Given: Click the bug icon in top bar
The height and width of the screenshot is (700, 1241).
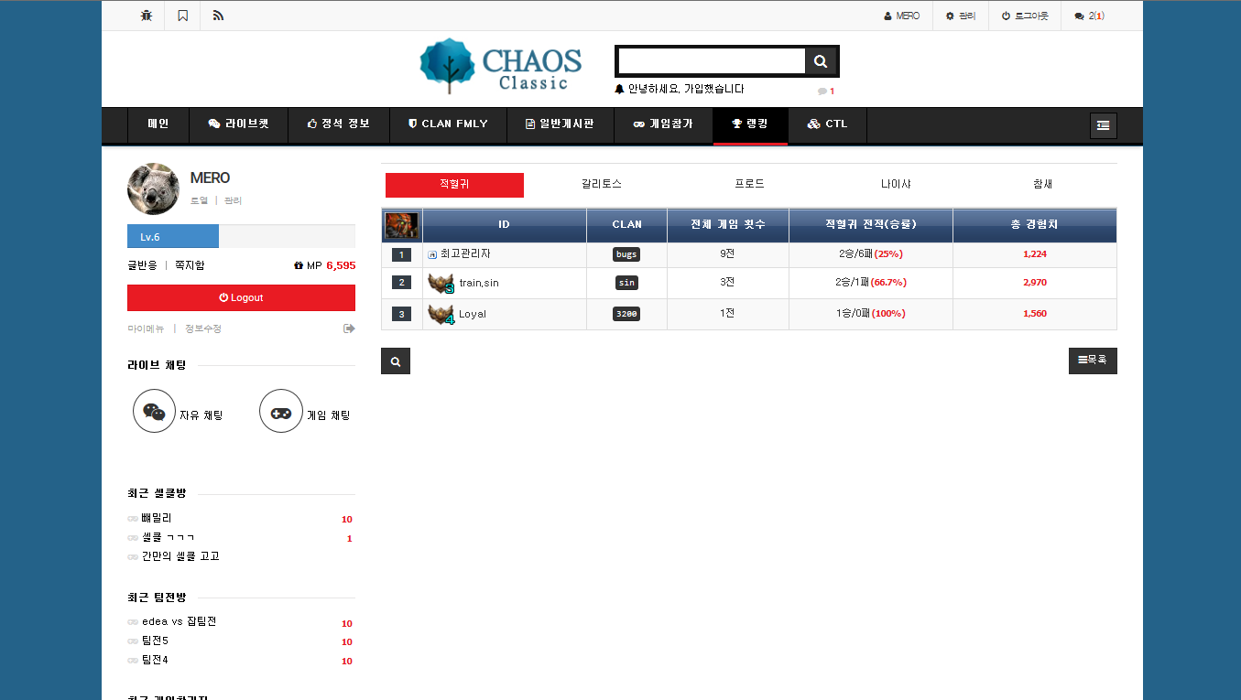Looking at the screenshot, I should [x=147, y=16].
